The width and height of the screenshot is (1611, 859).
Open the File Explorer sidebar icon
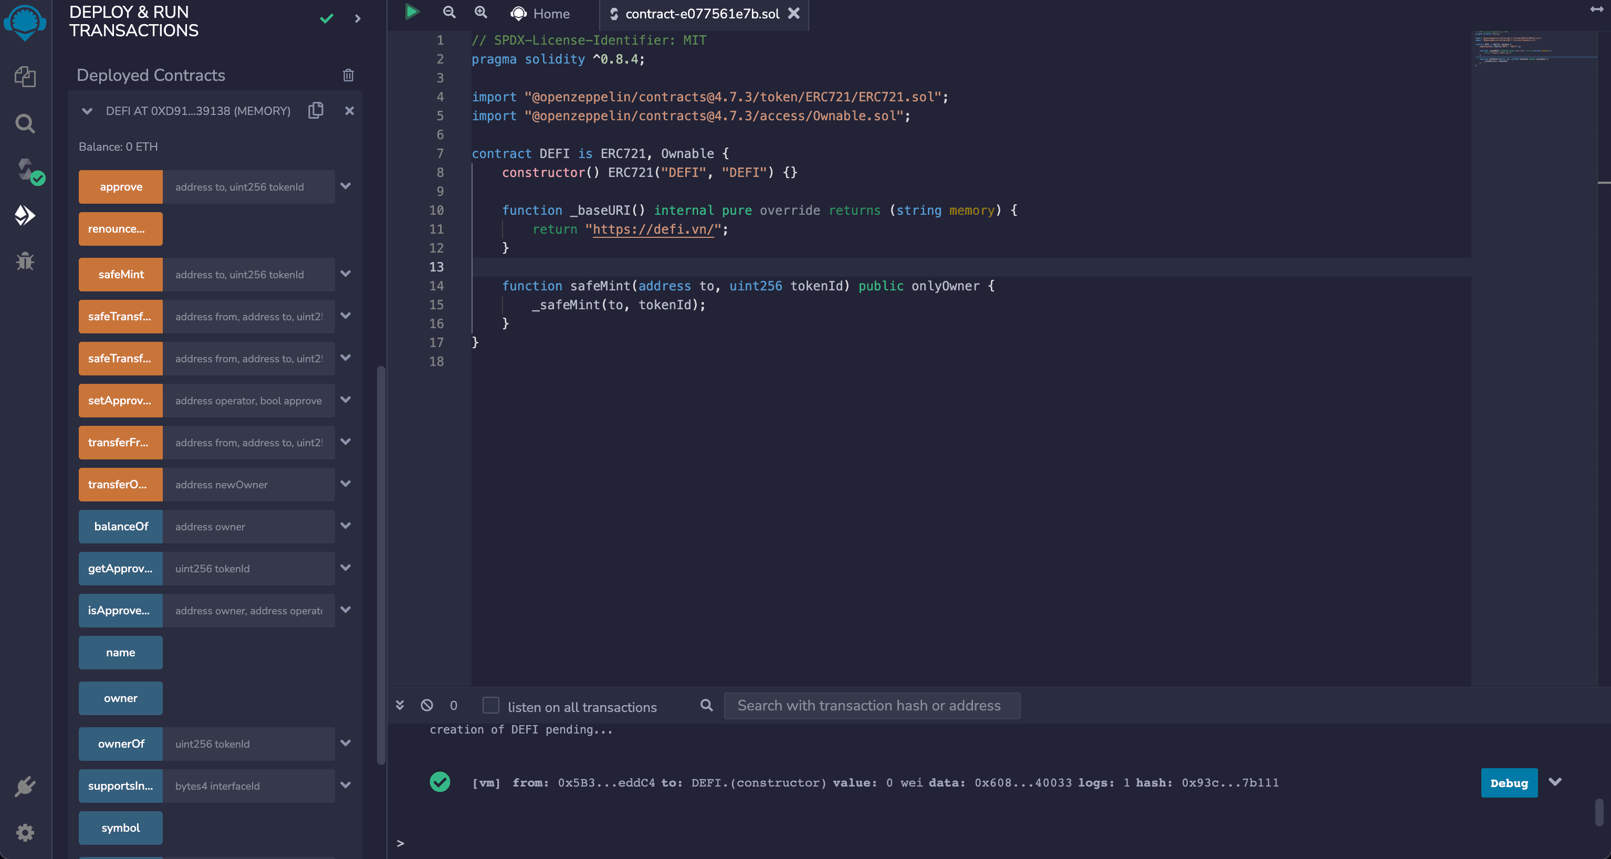pyautogui.click(x=25, y=76)
